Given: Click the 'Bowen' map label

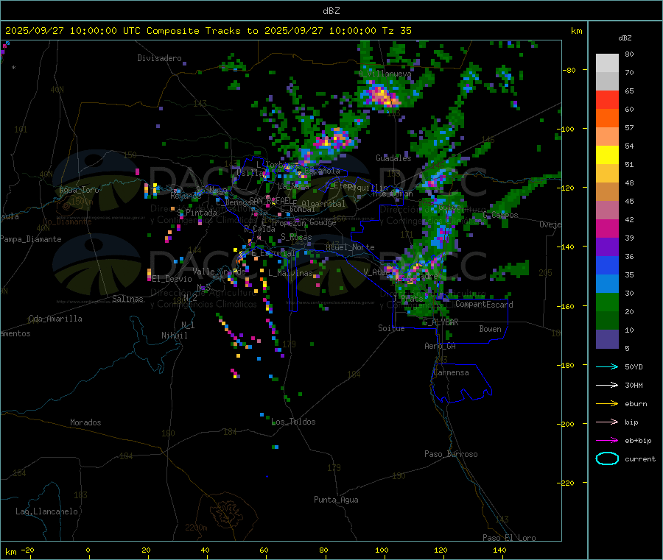Looking at the screenshot, I should [x=490, y=328].
